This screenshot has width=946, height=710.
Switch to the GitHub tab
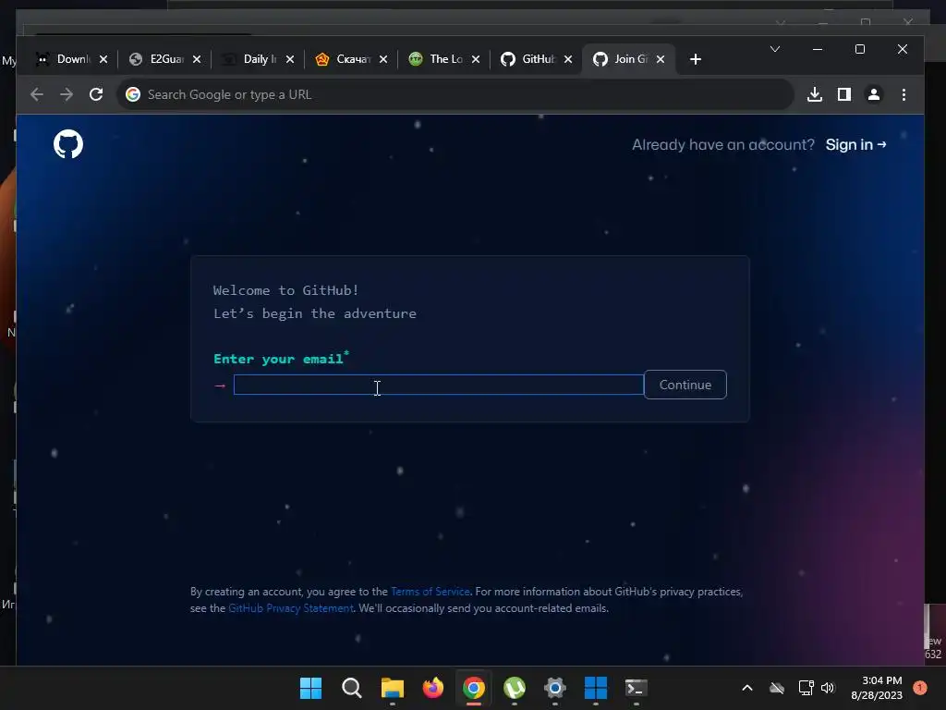pos(538,59)
